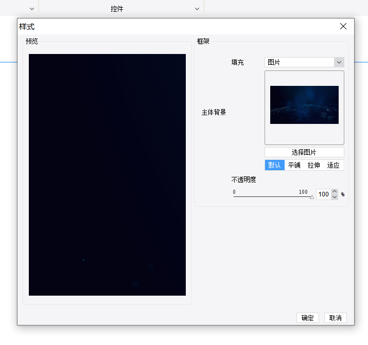This screenshot has width=368, height=345.
Task: Expand the chevron left of 控件
Action: coord(32,9)
